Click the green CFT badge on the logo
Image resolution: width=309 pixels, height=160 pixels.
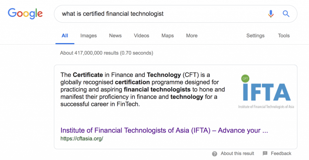click(x=245, y=79)
